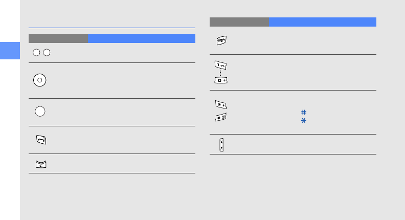Select the blue side tab on left margin
Viewport: 405px width, 220px height.
[10, 51]
